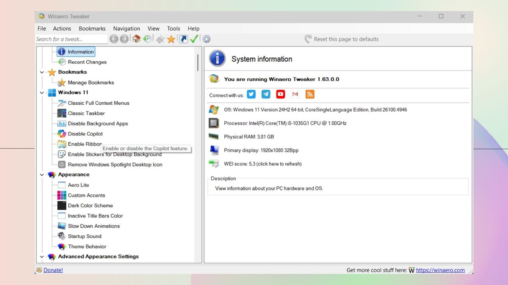Select Information in the tree
508x285 pixels.
pos(80,52)
